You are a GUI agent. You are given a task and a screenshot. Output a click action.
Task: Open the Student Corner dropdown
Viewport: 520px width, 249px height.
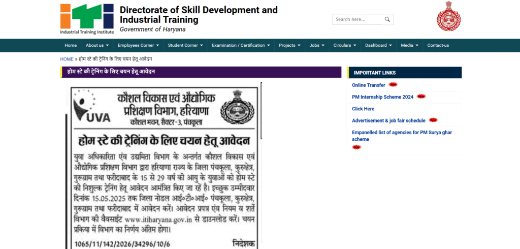pos(185,45)
